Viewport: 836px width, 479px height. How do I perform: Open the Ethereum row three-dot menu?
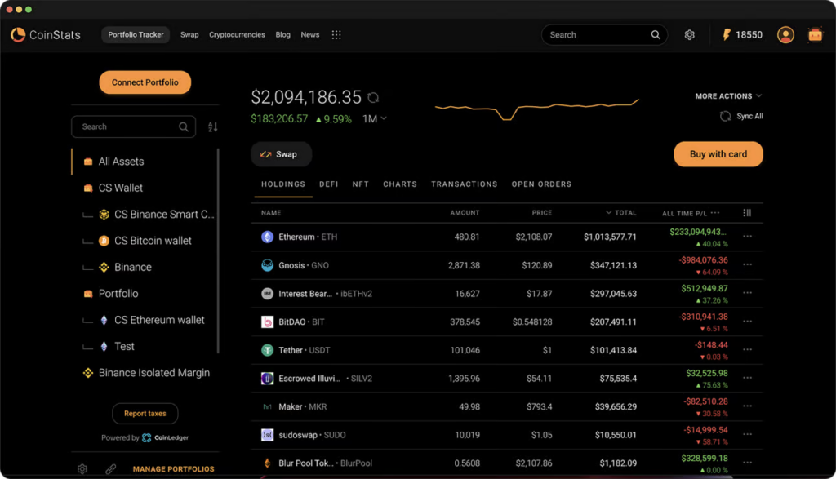point(747,237)
